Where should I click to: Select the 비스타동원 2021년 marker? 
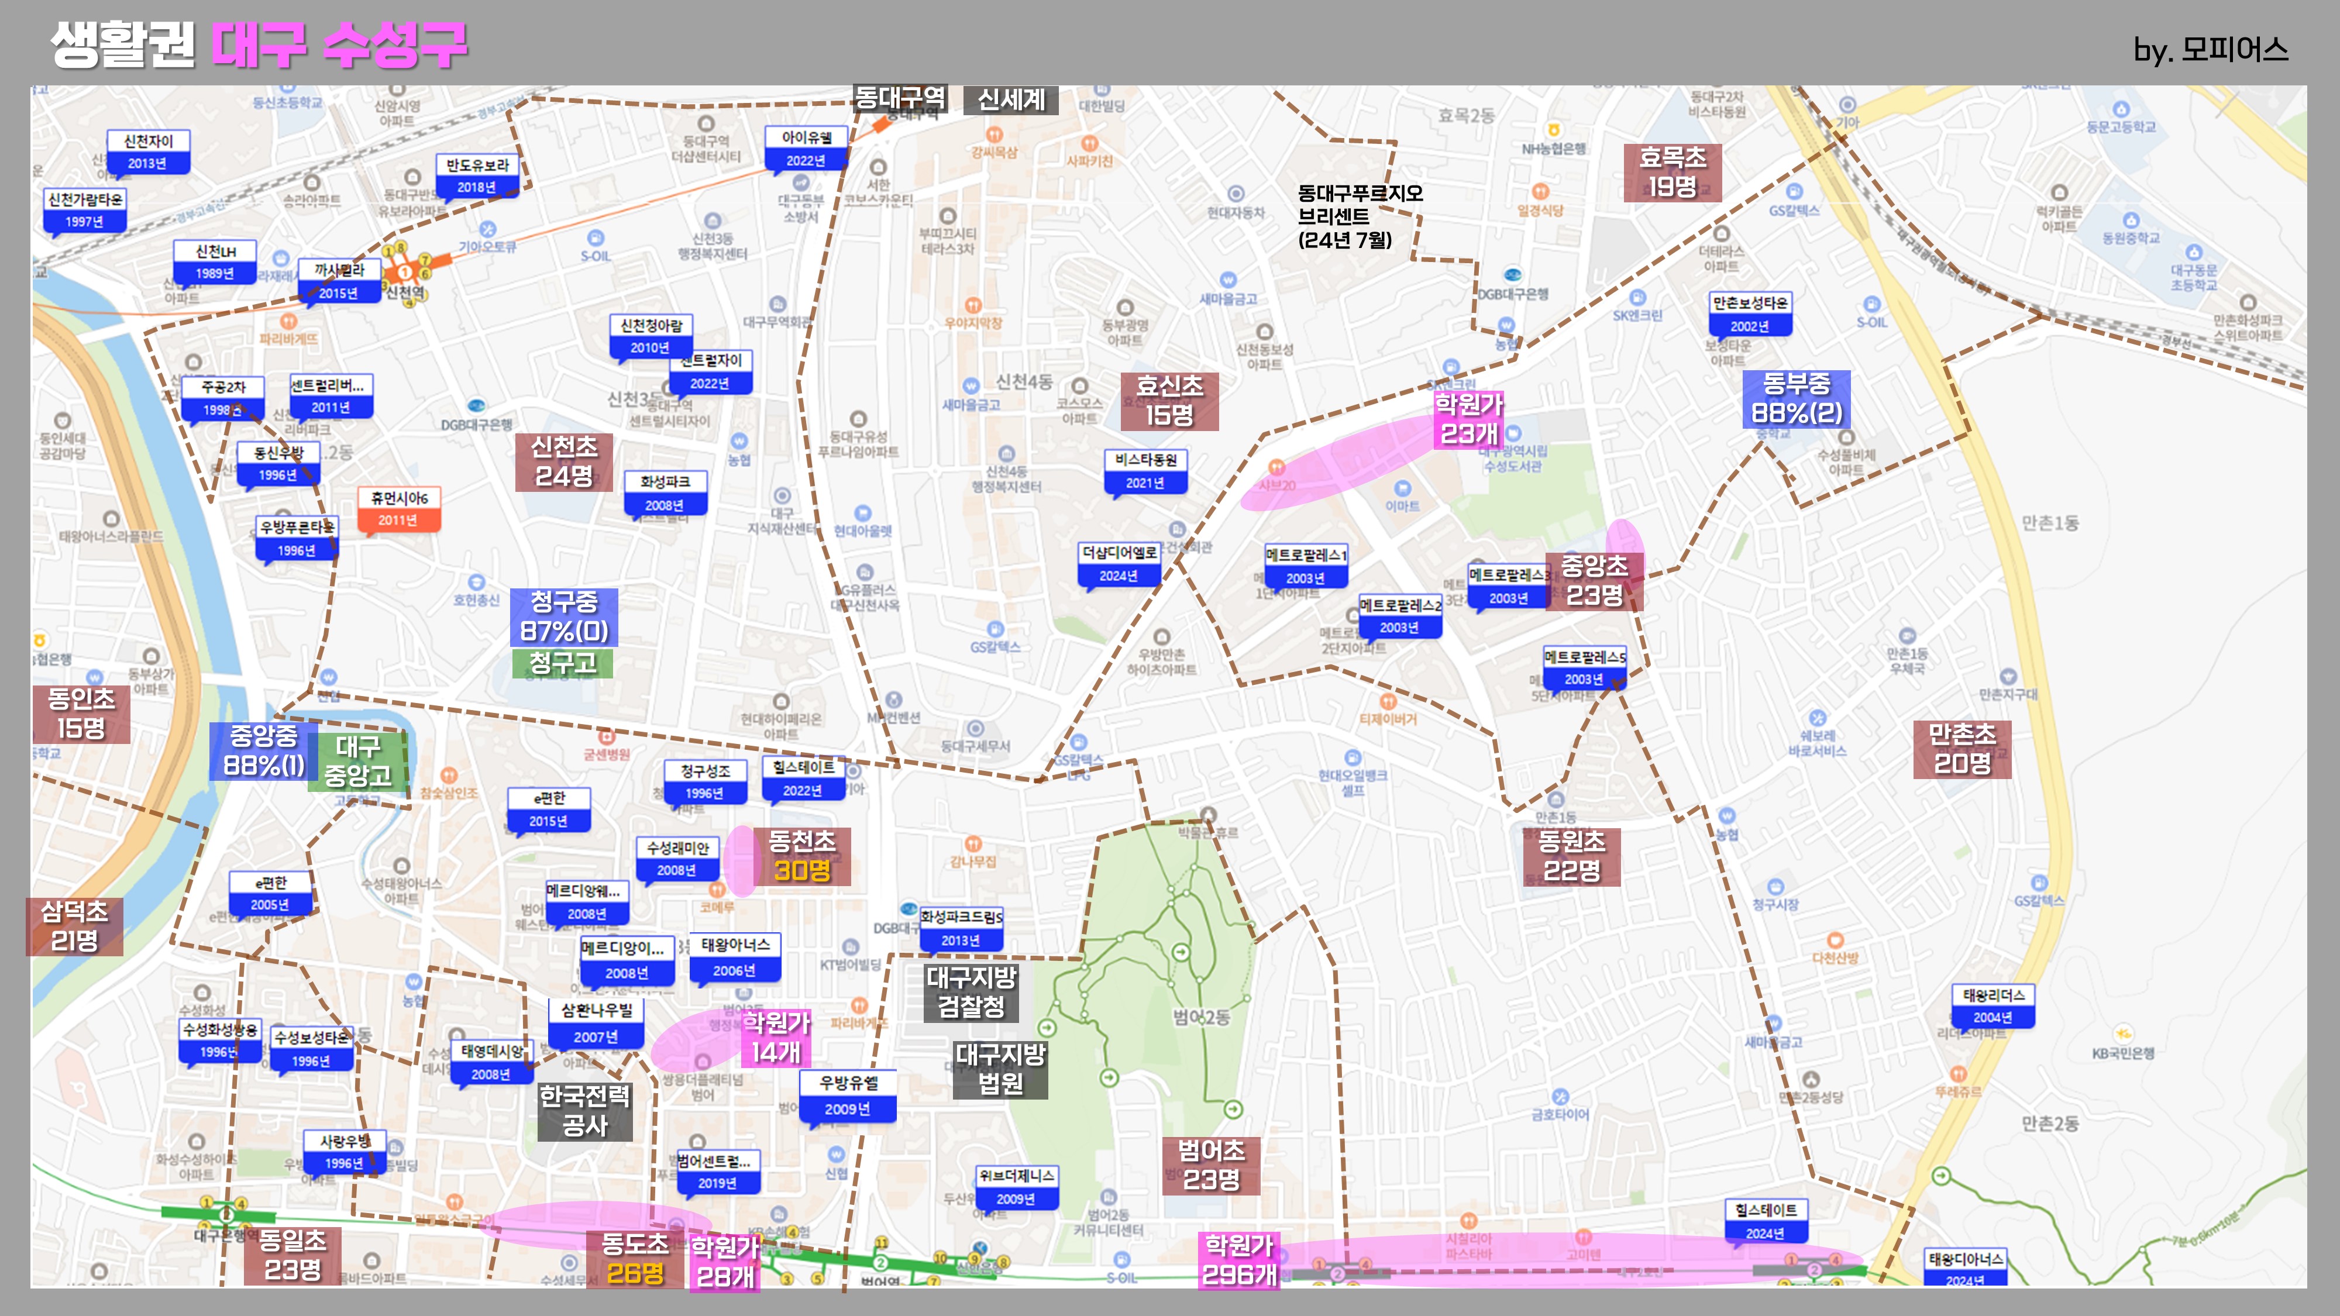(x=1145, y=471)
